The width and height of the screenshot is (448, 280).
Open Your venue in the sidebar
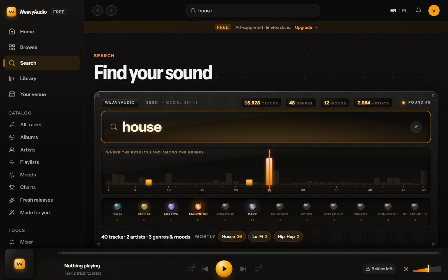42,94
